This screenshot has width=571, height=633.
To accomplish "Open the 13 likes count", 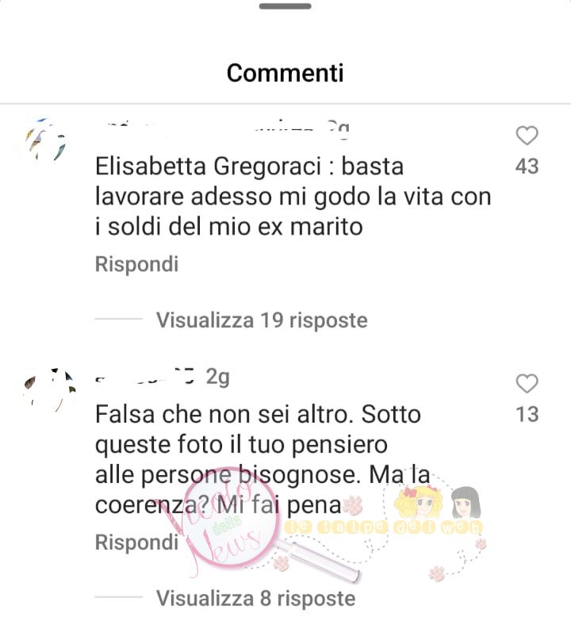I will point(527,415).
